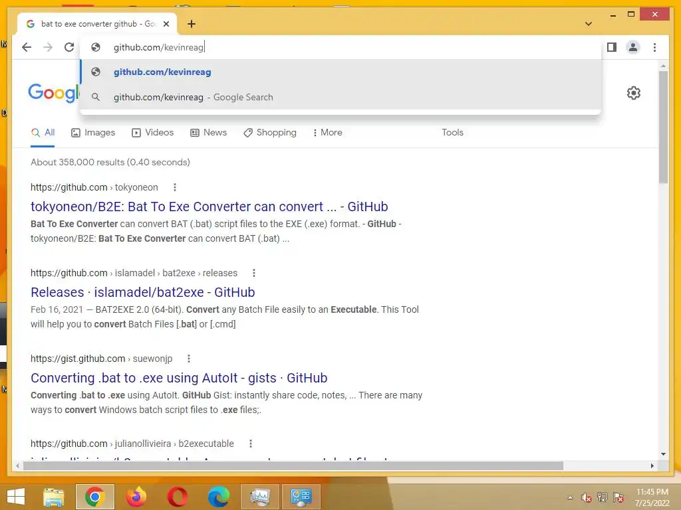Open the 'Releases · islamadel/bat2exe' result

click(142, 292)
